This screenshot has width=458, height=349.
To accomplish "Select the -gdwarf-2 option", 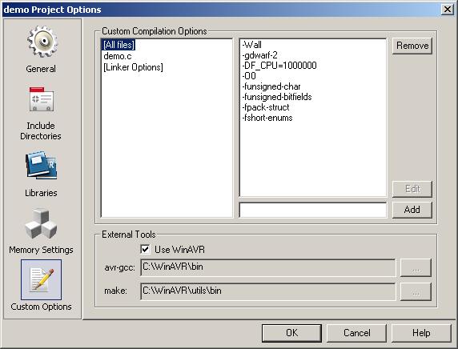I will 259,55.
